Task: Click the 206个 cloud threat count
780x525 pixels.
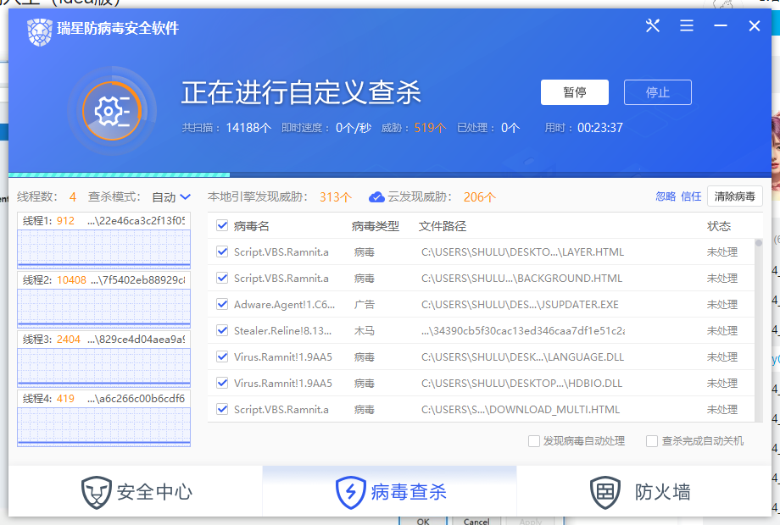Action: pyautogui.click(x=480, y=197)
